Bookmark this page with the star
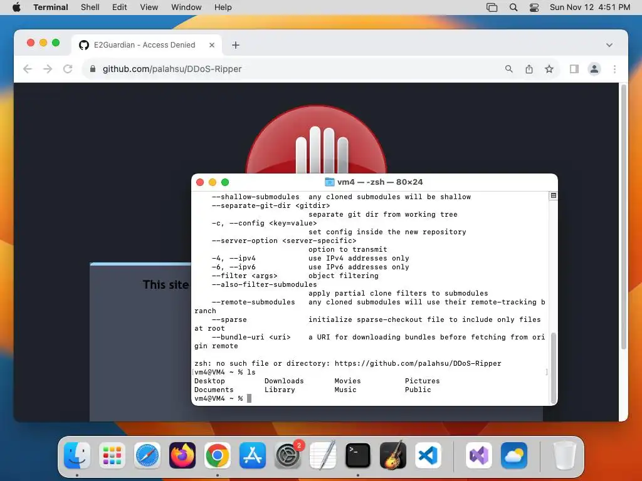The width and height of the screenshot is (642, 481). [549, 69]
